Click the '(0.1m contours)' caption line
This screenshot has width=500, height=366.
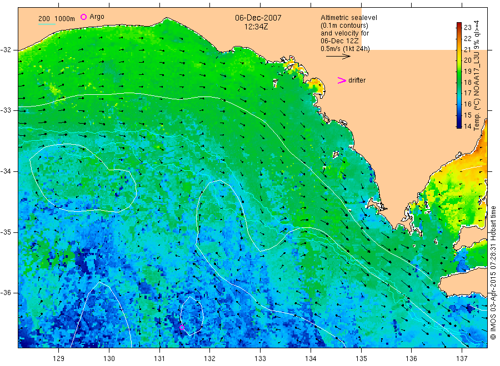coord(344,26)
